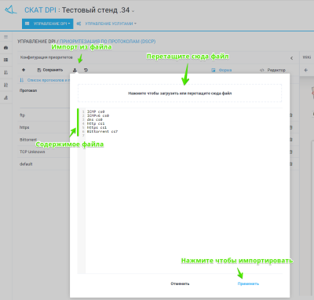This screenshot has height=300, width=314.
Task: Open the Управление DPI menu
Action: click(47, 24)
